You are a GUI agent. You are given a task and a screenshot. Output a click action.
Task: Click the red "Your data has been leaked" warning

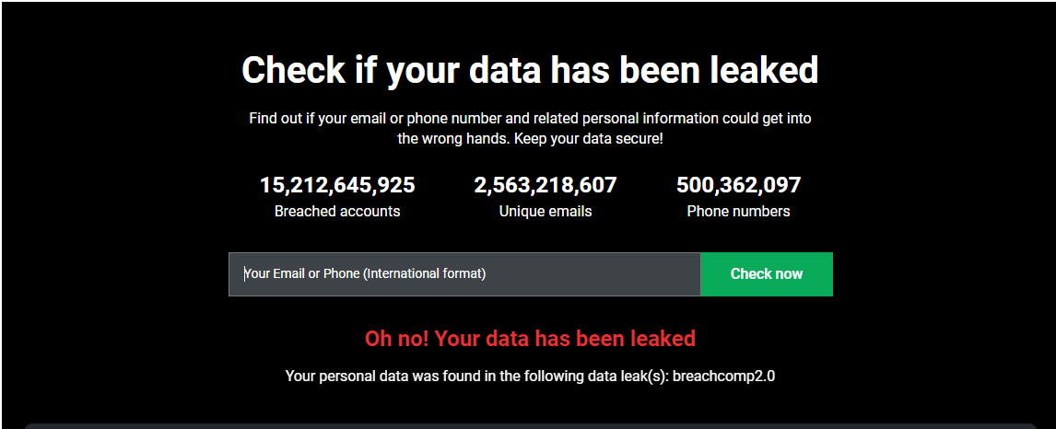565,338
